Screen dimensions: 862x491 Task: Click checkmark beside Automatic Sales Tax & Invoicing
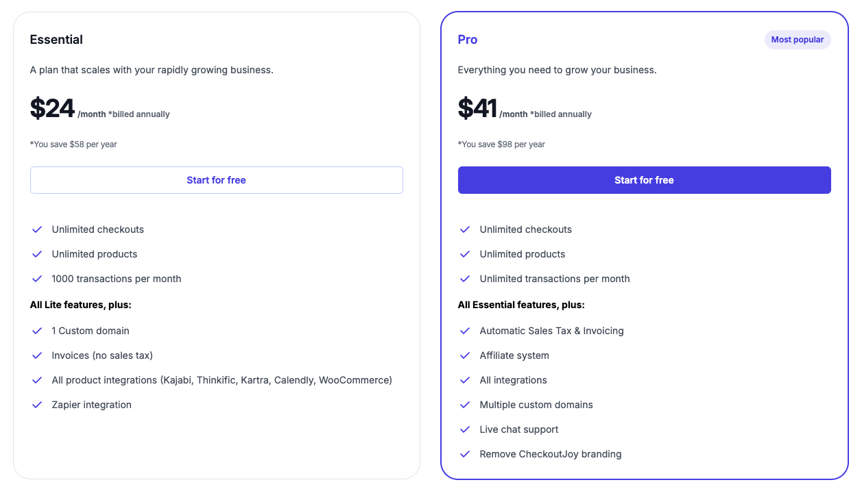pos(465,331)
